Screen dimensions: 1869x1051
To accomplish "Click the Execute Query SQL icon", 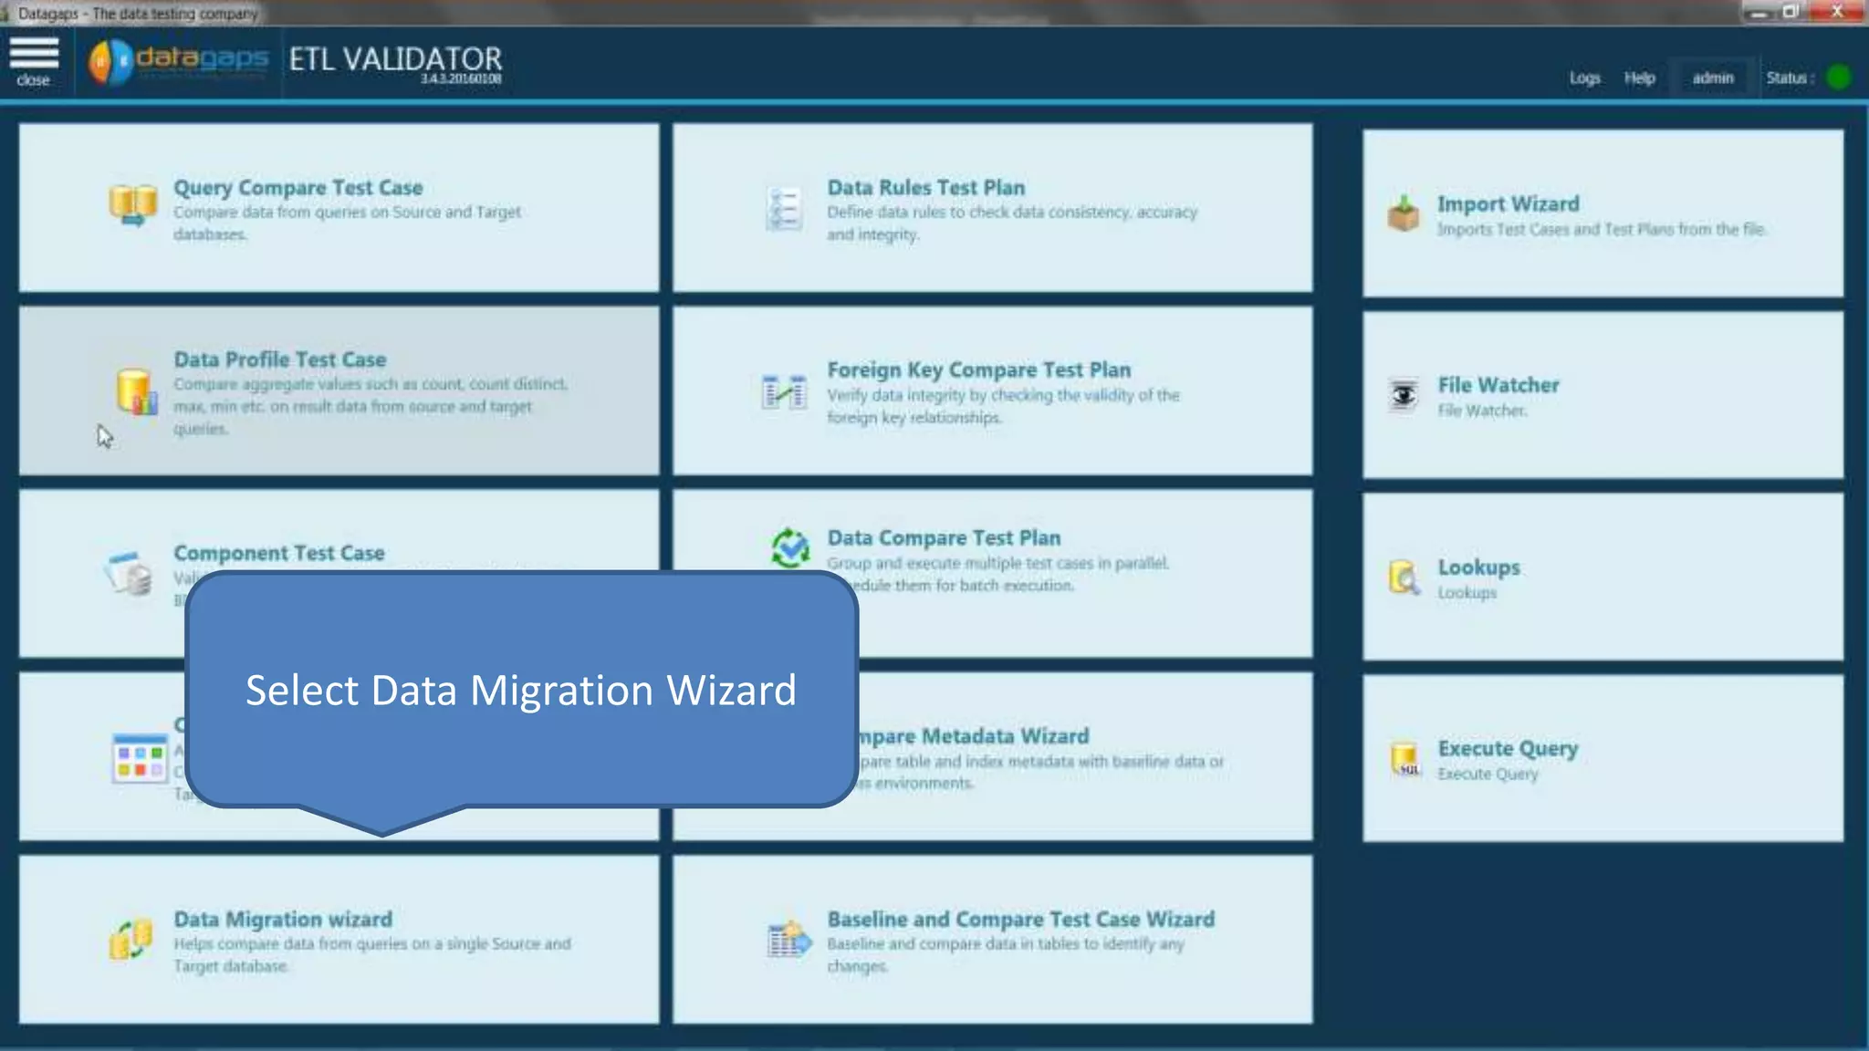I will (x=1405, y=759).
